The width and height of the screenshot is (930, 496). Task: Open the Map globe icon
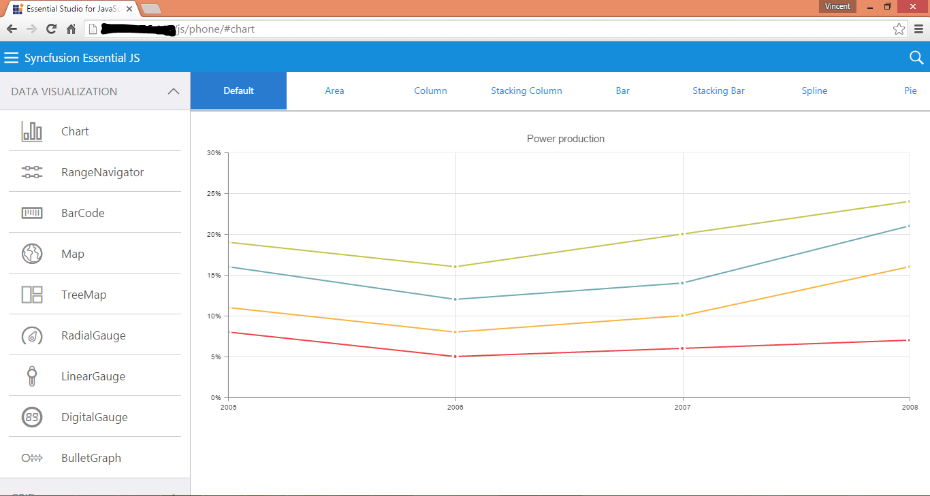(32, 254)
